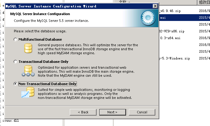This screenshot has width=210, height=126.
Task: Cancel the configuration wizard
Action: [x=142, y=112]
